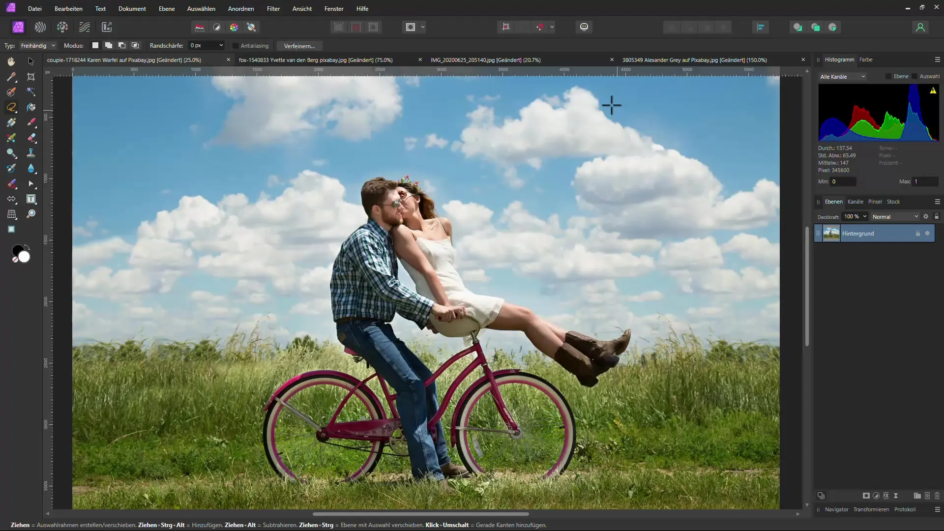Select the Paint Mixer Brush tool
944x531 pixels.
tap(11, 138)
